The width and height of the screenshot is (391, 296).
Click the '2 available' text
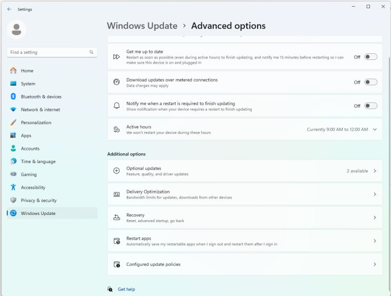click(x=357, y=171)
